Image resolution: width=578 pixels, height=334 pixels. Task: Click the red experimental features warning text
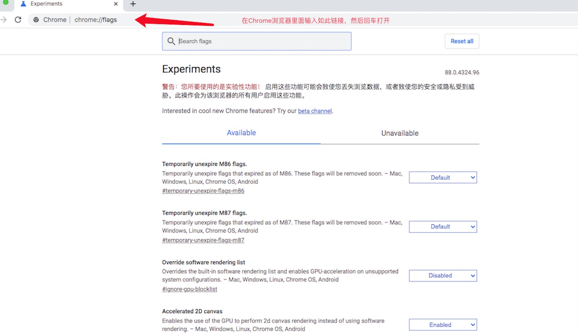pyautogui.click(x=211, y=87)
